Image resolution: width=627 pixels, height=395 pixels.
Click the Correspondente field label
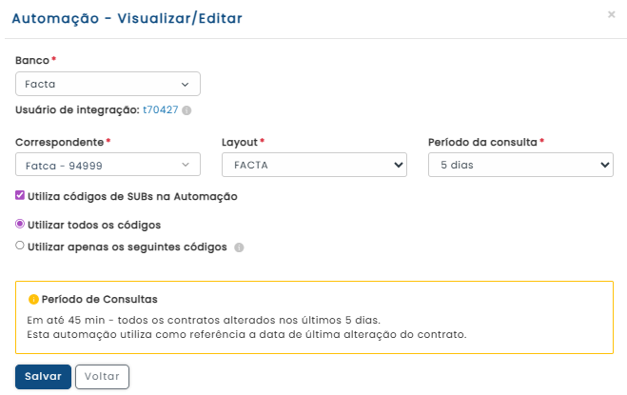59,142
